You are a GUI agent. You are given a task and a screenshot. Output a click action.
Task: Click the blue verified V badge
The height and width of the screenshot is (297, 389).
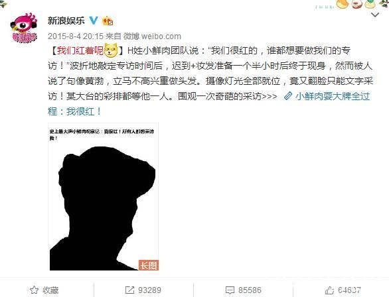point(94,21)
